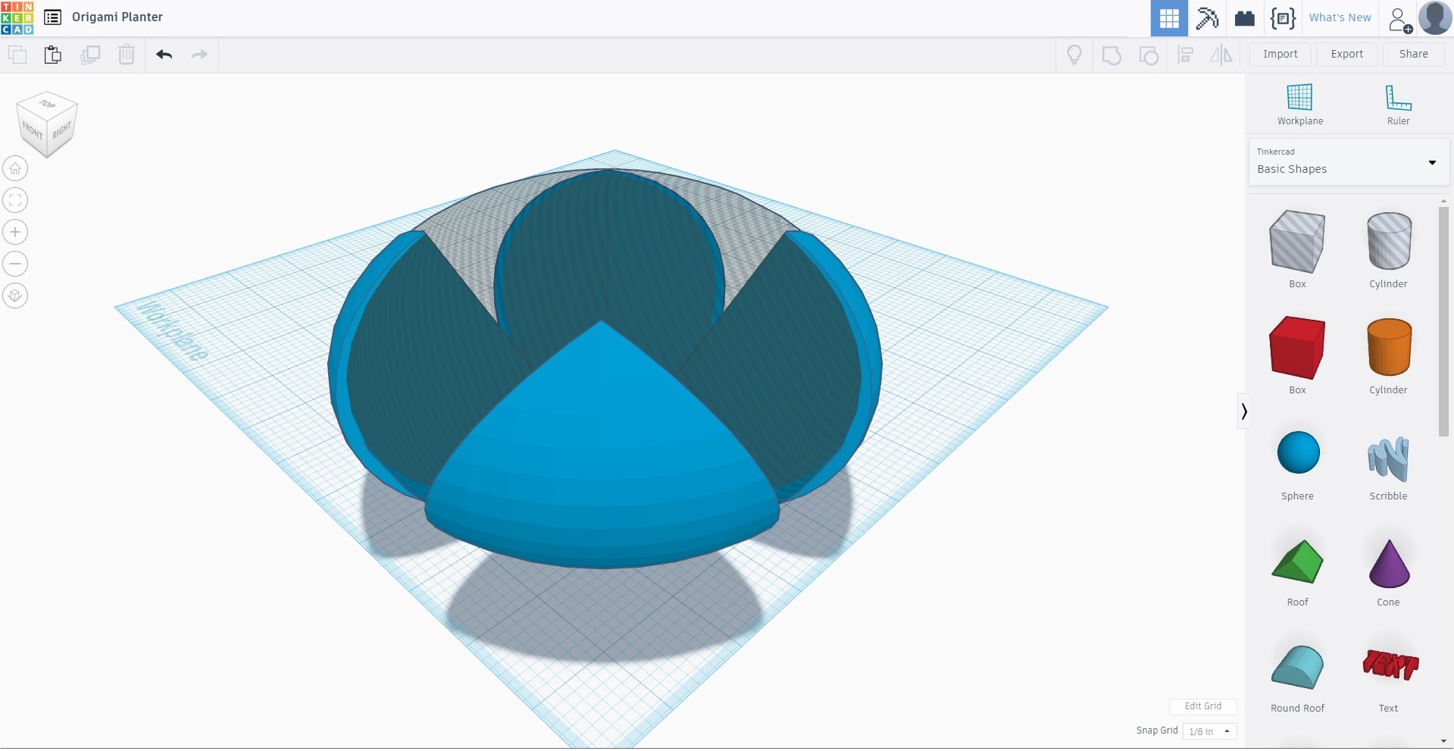Select the Workplane tool
Screen dimensions: 1454x751
[x=1299, y=105]
